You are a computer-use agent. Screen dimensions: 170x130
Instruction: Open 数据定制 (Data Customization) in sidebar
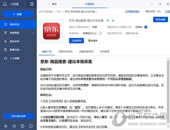(18, 50)
